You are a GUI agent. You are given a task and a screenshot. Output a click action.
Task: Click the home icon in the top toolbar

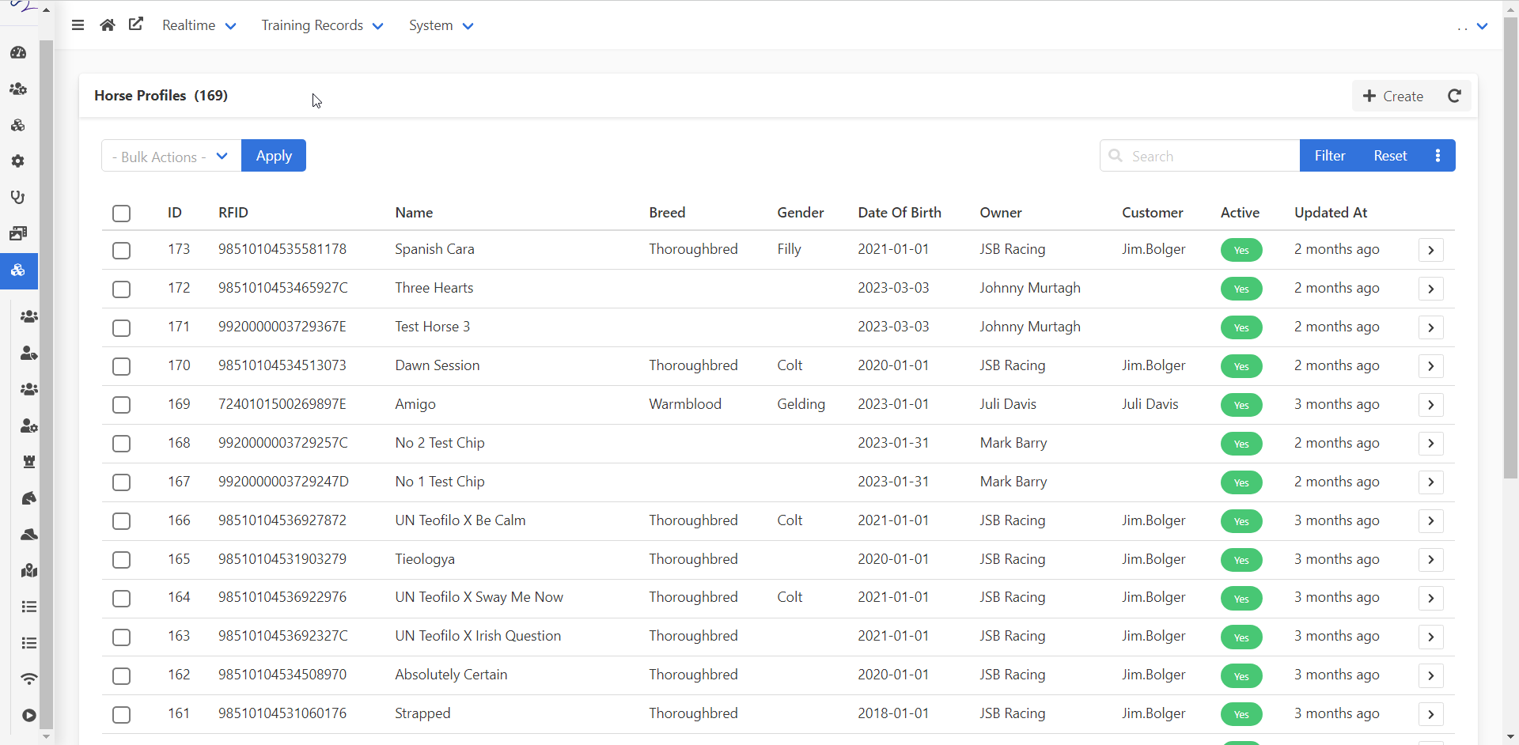(107, 25)
